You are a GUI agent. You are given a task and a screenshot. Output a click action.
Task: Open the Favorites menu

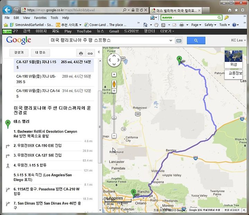pos(40,18)
